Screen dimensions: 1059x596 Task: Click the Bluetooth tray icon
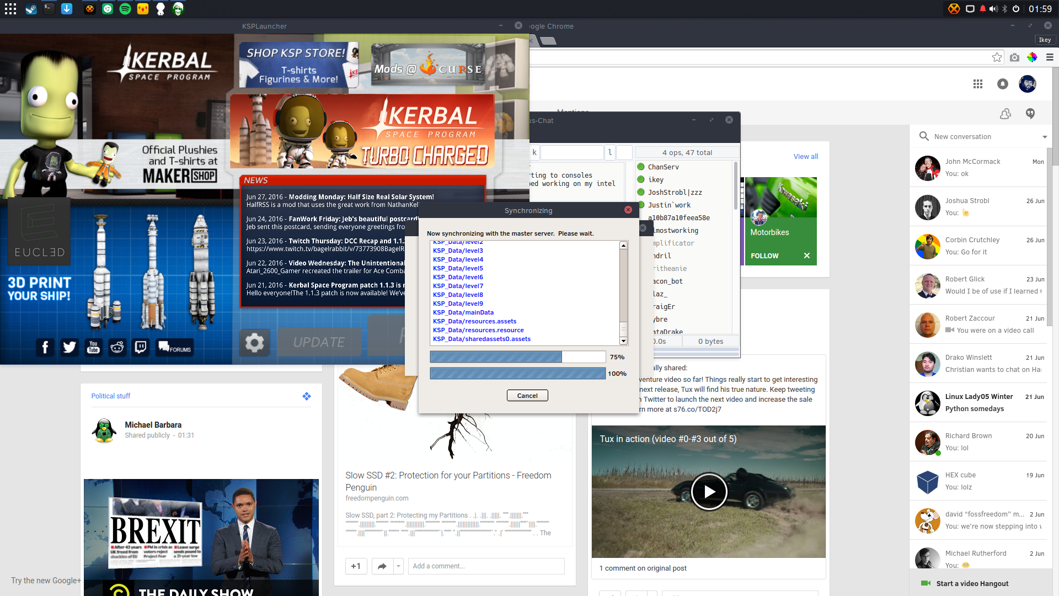click(x=1005, y=9)
